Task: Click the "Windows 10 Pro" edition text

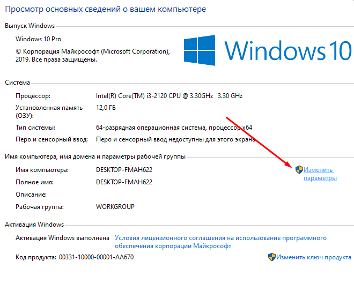Action: (38, 39)
